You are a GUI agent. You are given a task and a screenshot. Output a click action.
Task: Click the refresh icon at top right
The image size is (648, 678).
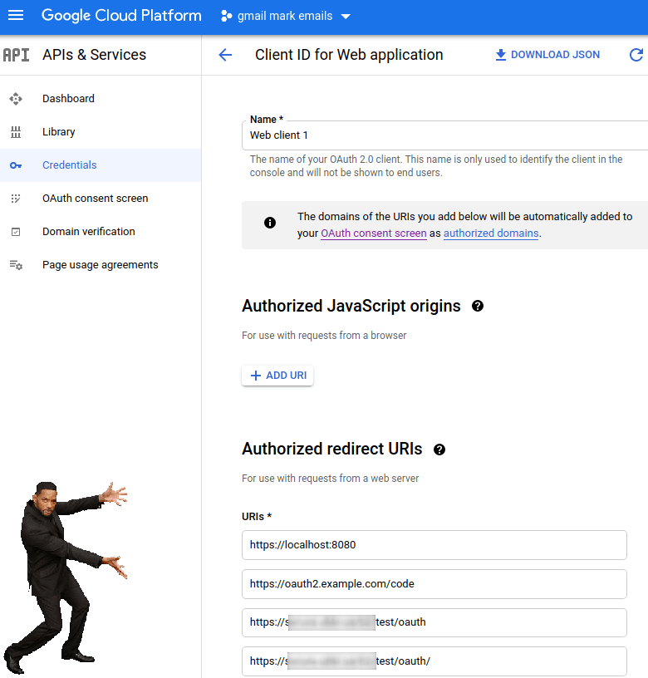point(636,55)
